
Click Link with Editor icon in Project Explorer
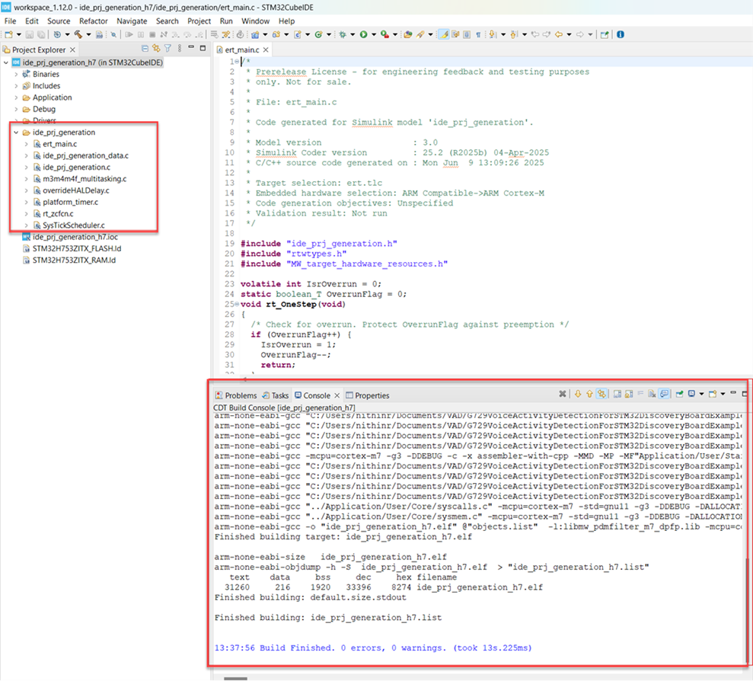pos(156,50)
